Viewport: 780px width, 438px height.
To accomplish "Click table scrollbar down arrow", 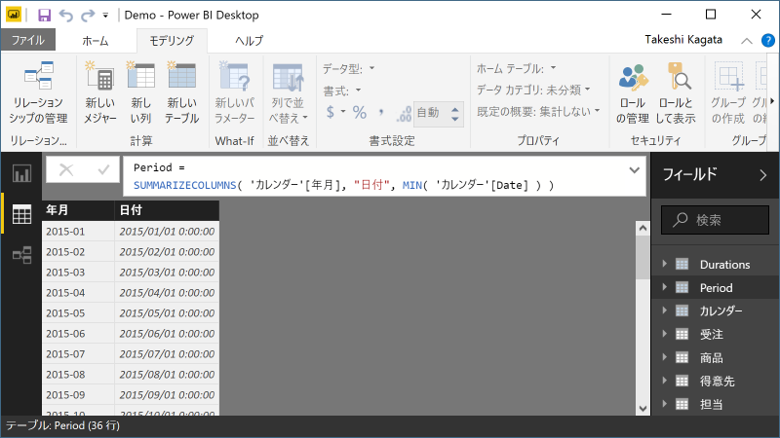I will 643,409.
